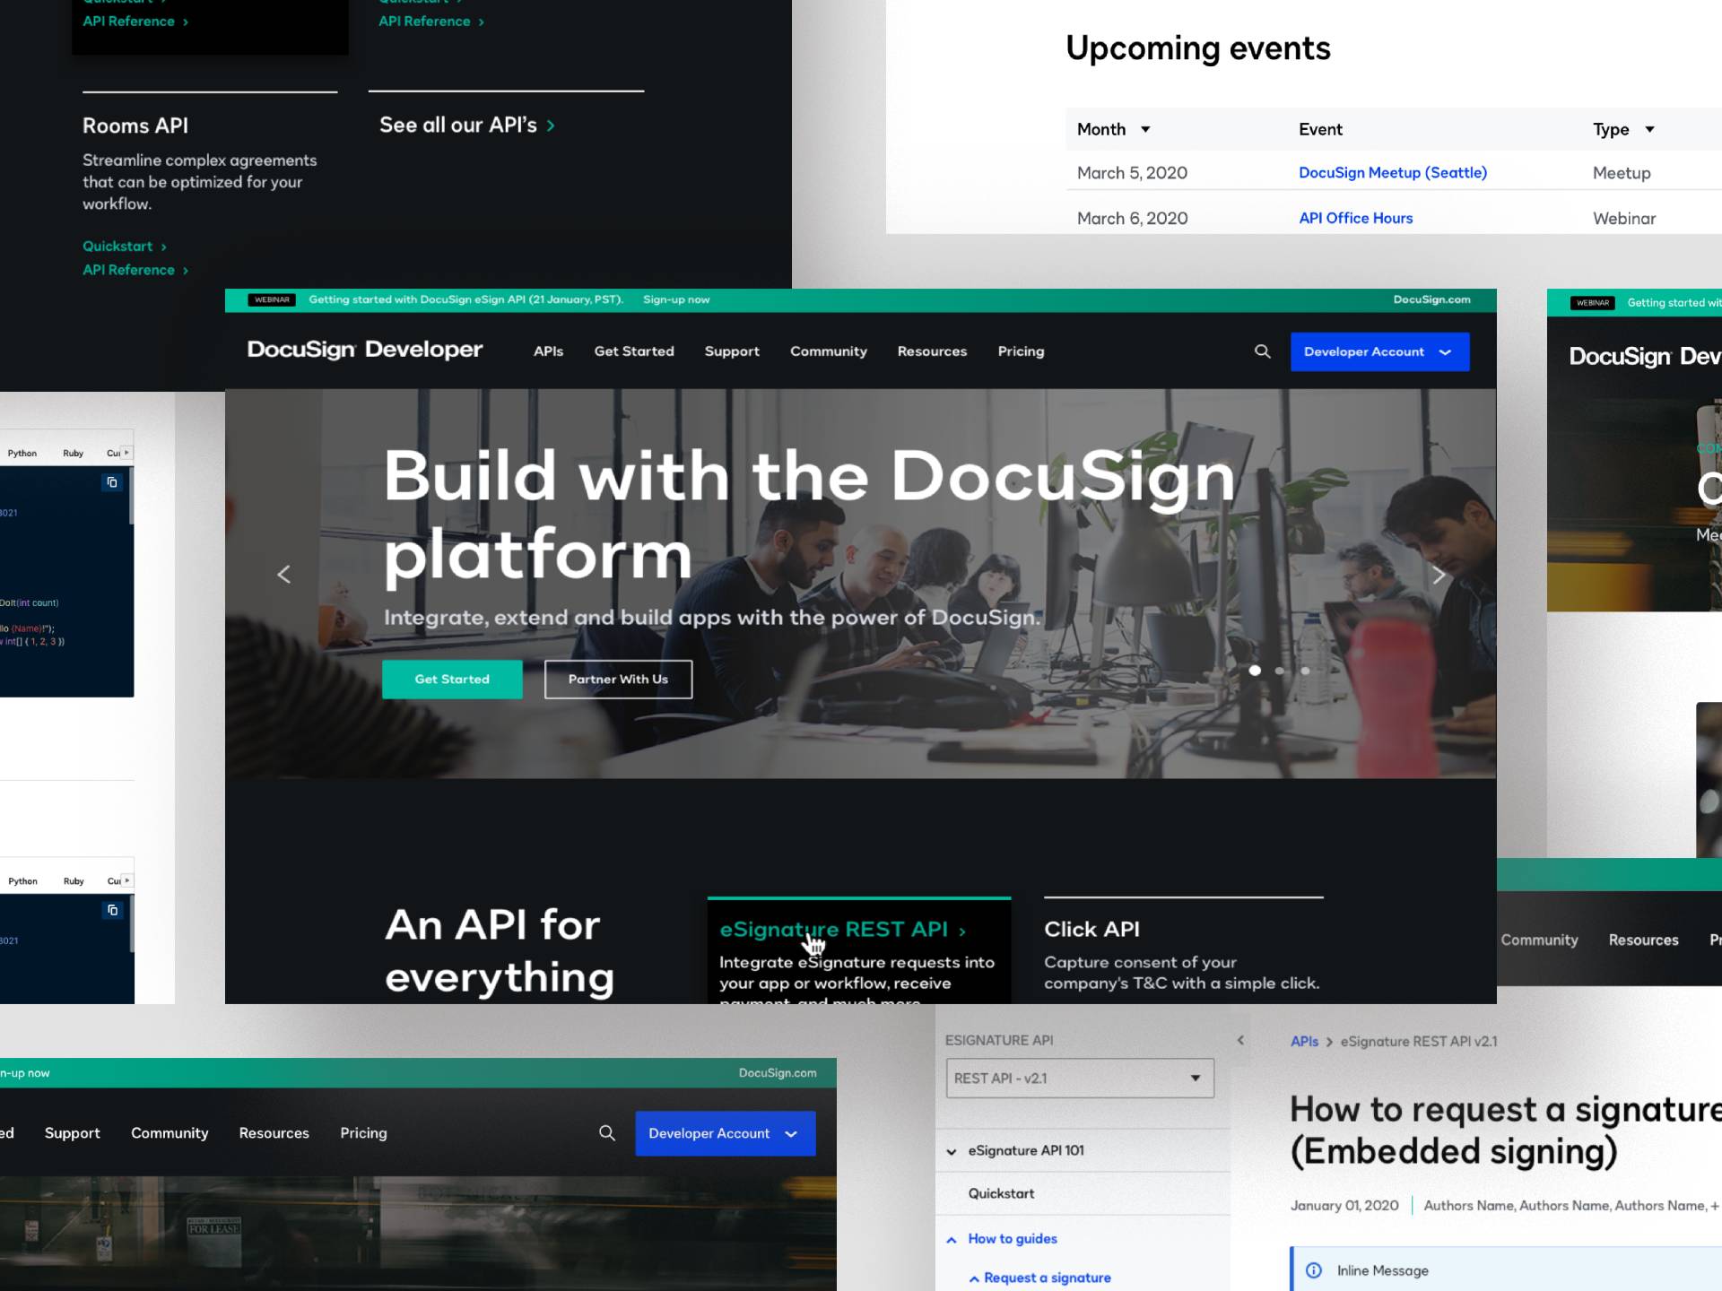Click the March 5, 2020 date cell

click(x=1132, y=173)
